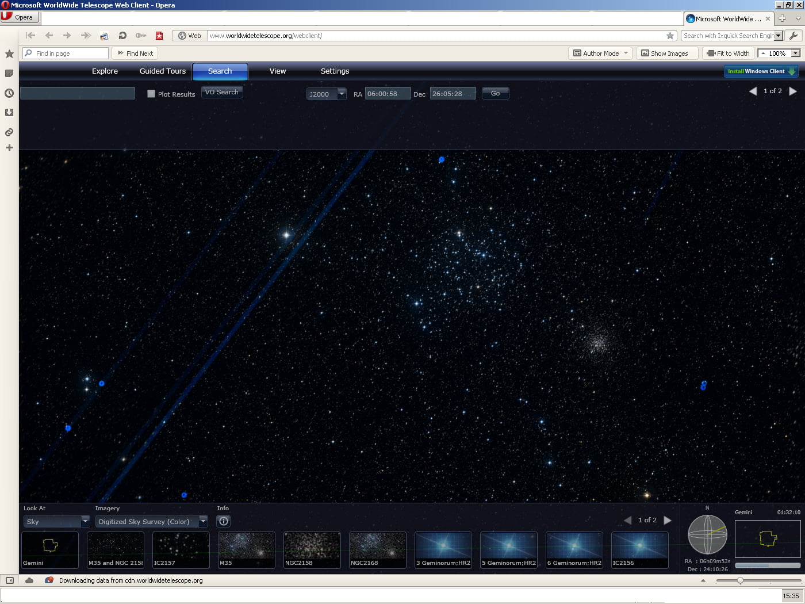805x604 pixels.
Task: Select the M35 and NGC 2158 thumbnail
Action: tap(116, 550)
